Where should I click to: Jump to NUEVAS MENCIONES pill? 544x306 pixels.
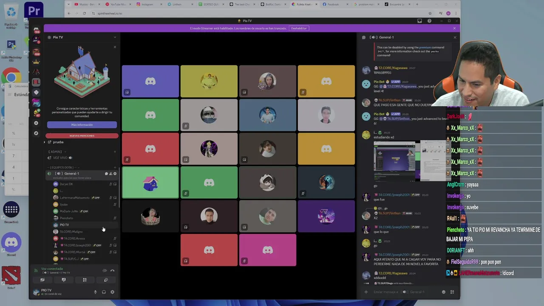82,136
